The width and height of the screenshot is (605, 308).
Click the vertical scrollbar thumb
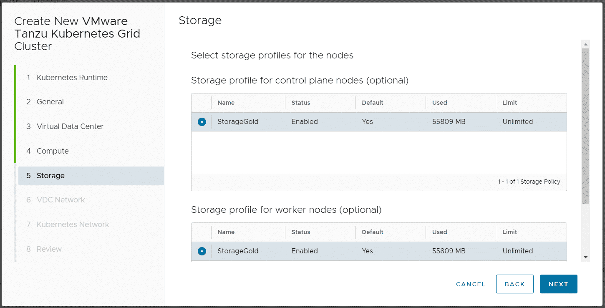point(585,126)
